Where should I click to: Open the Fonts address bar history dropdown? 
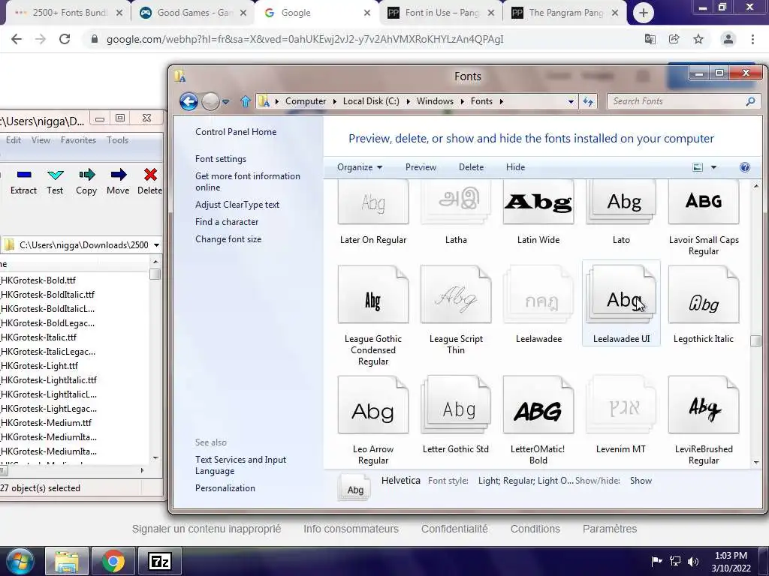coord(571,101)
